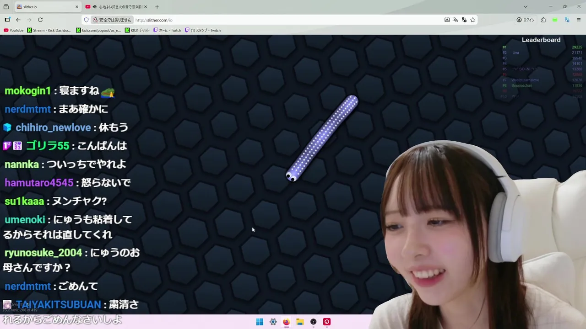The image size is (586, 329).
Task: Go forward one page
Action: click(x=29, y=20)
